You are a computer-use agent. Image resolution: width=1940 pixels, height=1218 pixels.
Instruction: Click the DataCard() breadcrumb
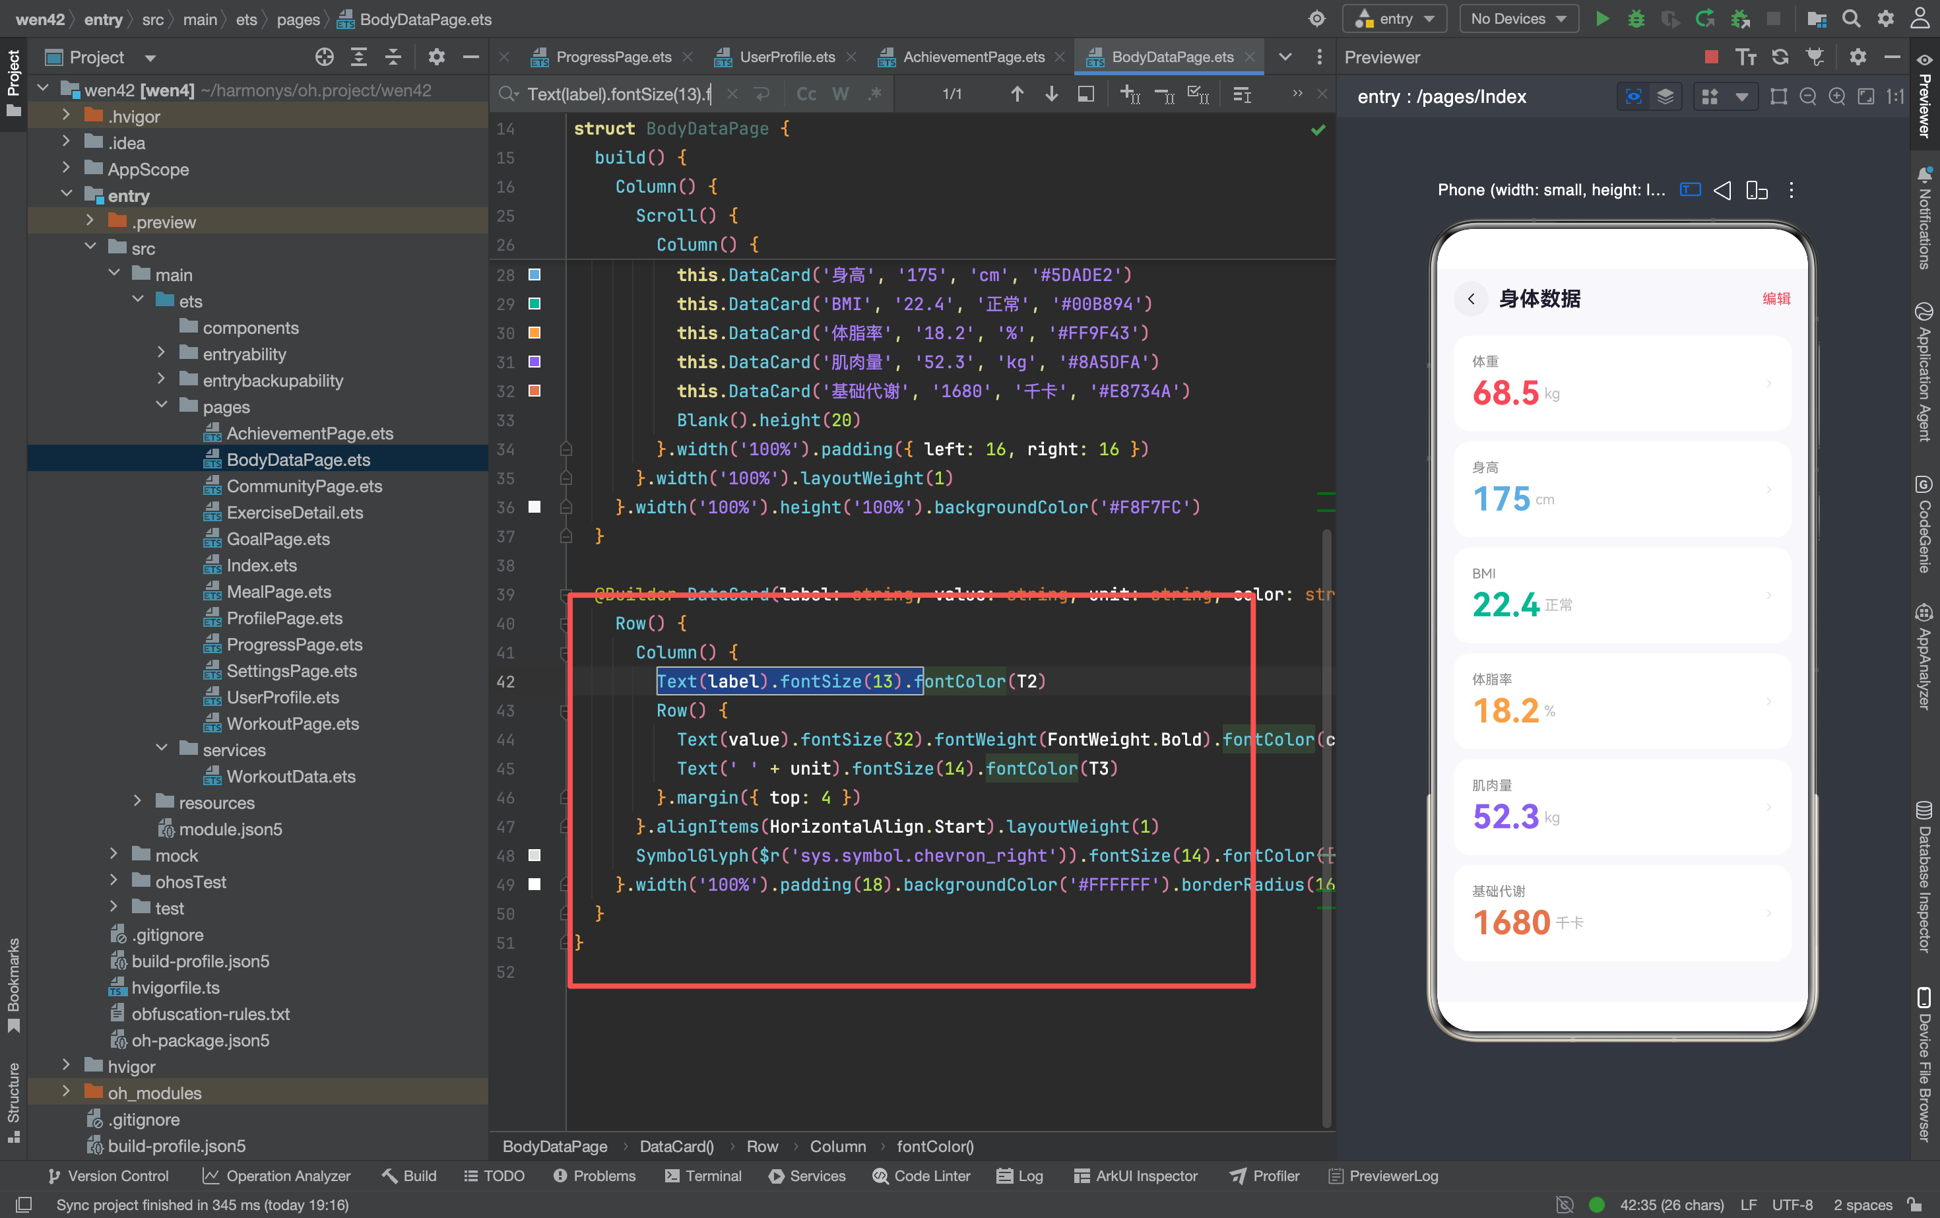click(677, 1146)
